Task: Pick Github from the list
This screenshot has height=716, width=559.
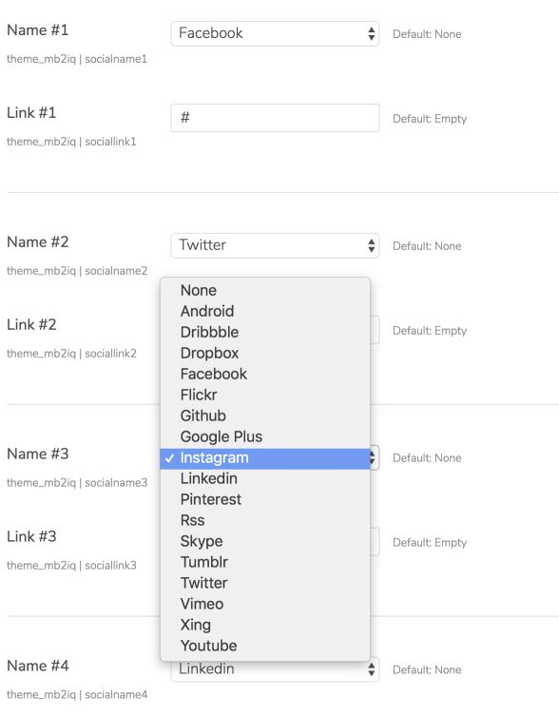Action: click(x=265, y=416)
